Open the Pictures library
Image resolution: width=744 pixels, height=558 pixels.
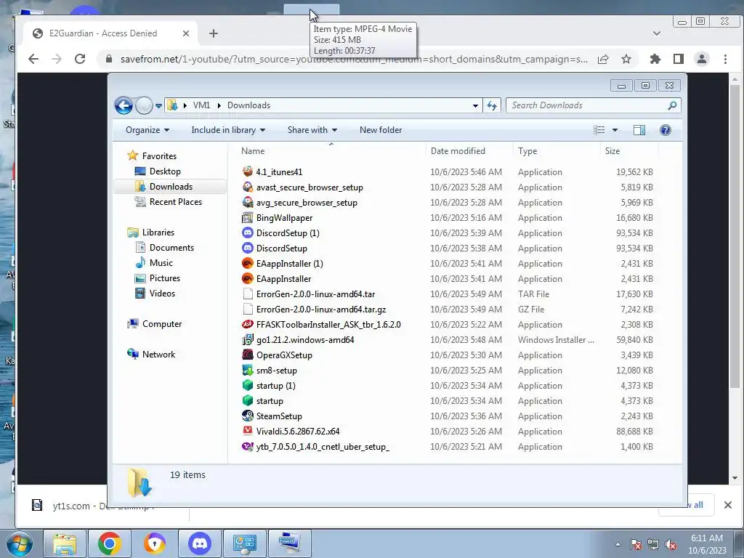point(165,278)
